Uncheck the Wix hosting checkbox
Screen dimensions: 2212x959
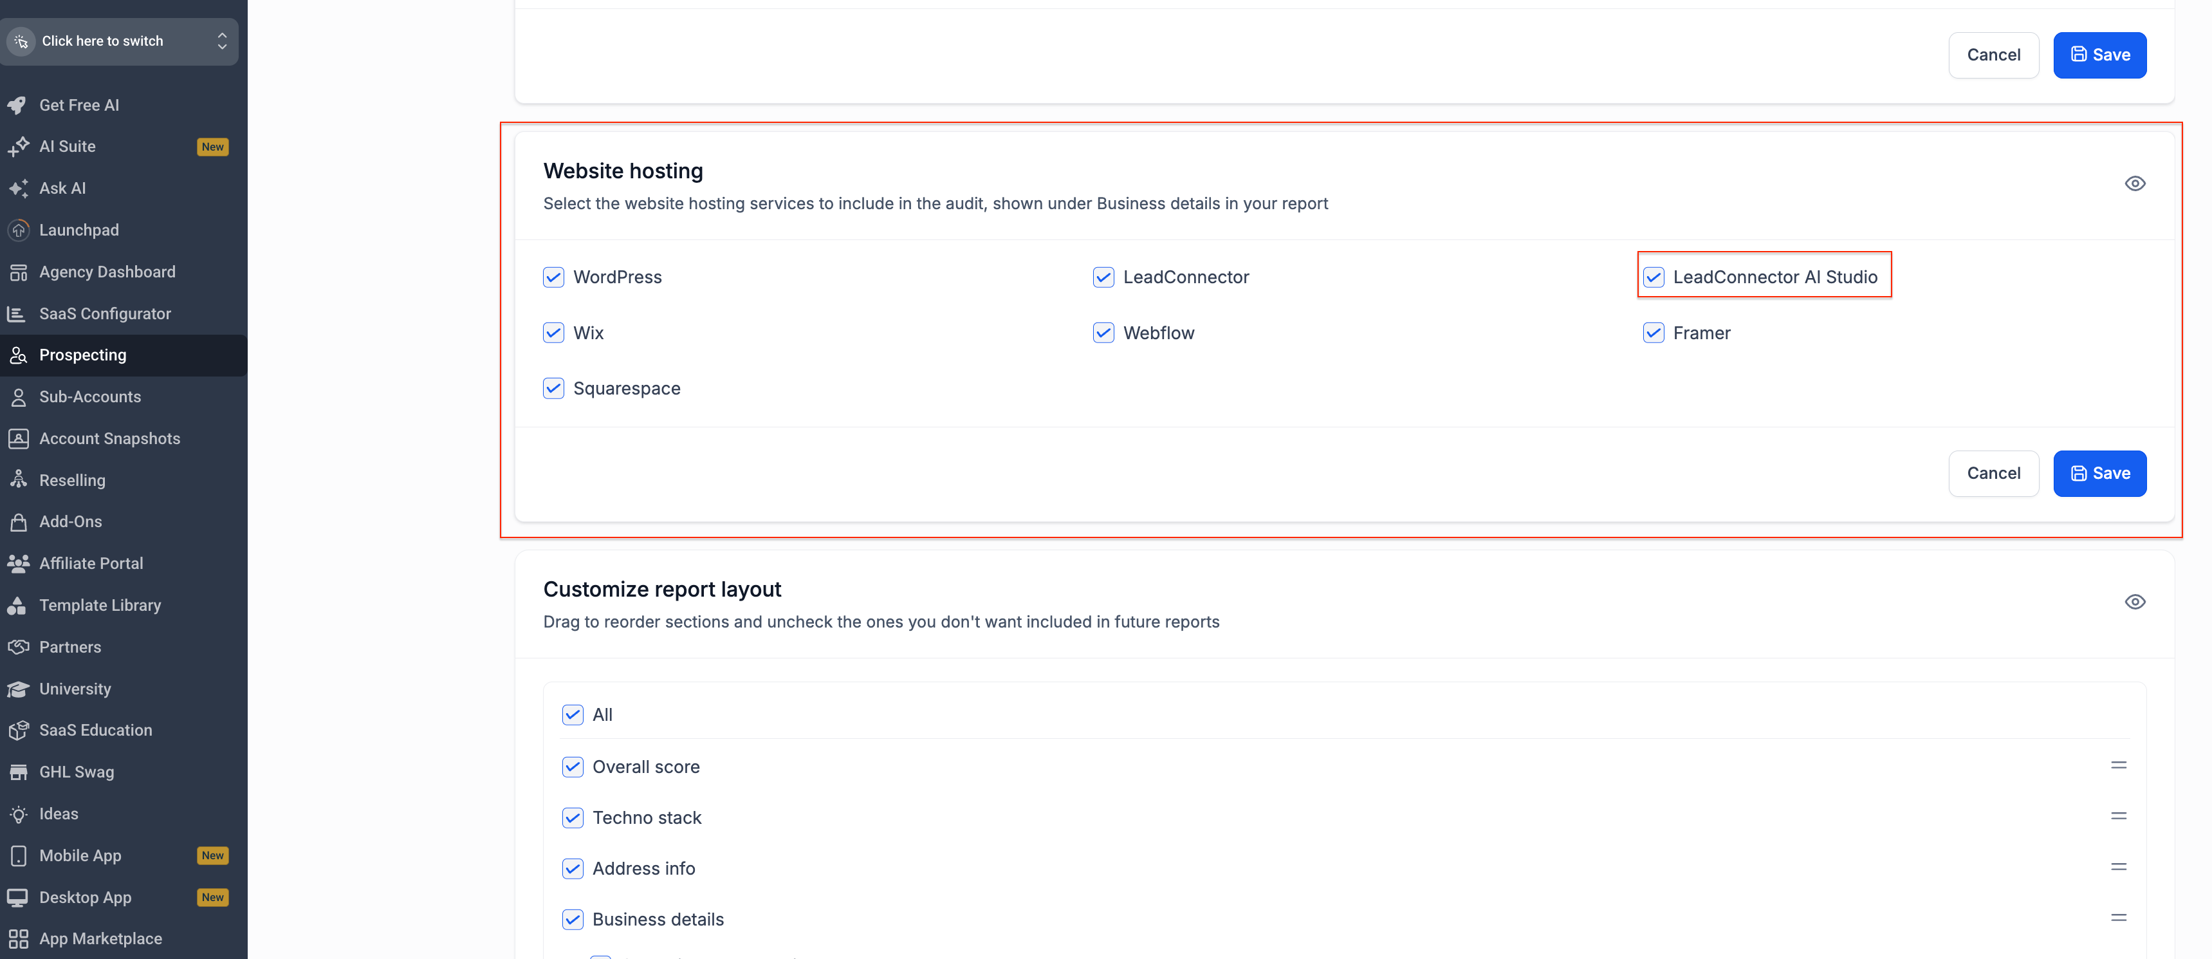pos(554,333)
